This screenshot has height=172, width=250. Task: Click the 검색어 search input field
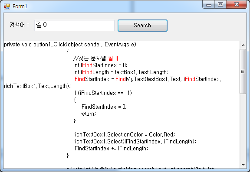(74, 26)
